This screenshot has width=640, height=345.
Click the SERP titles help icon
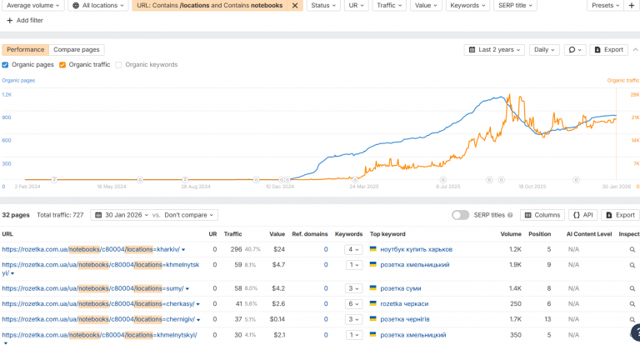point(510,215)
